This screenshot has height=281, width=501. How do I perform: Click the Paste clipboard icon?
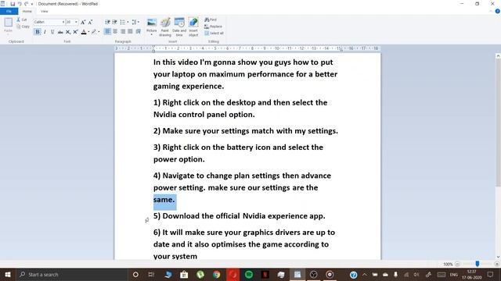8,23
